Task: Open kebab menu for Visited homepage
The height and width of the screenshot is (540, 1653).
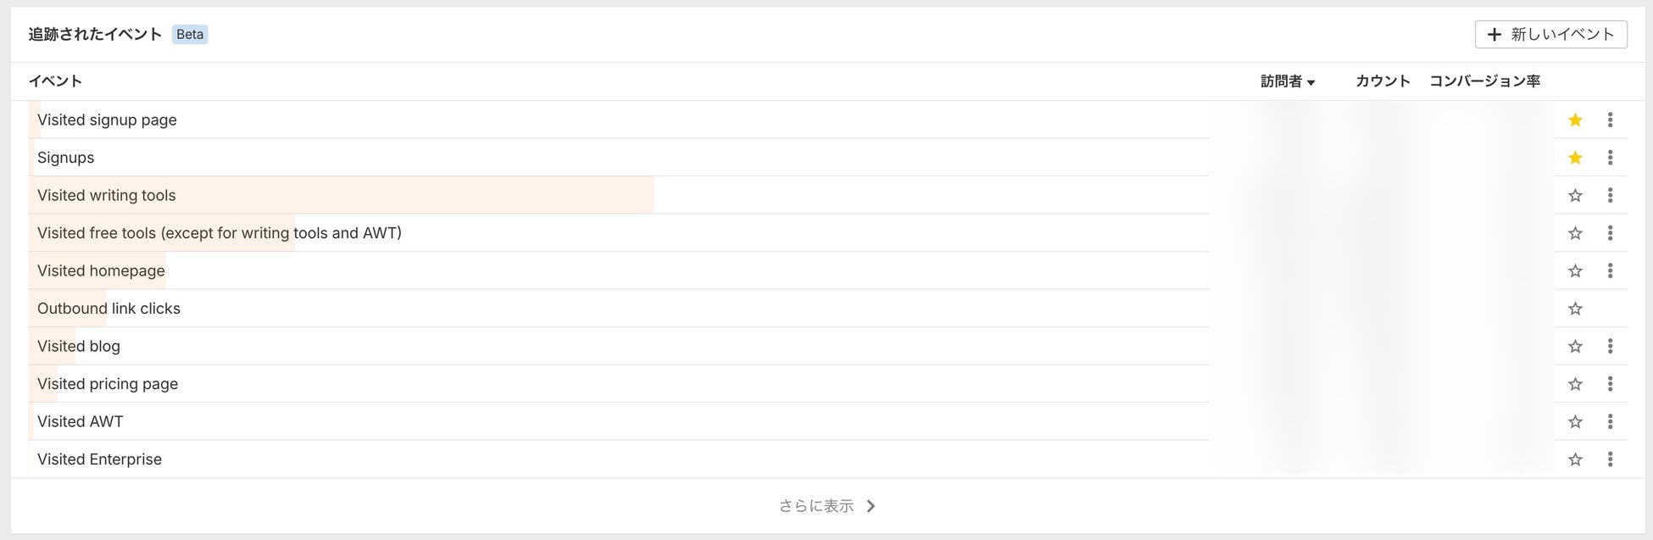Action: tap(1610, 271)
